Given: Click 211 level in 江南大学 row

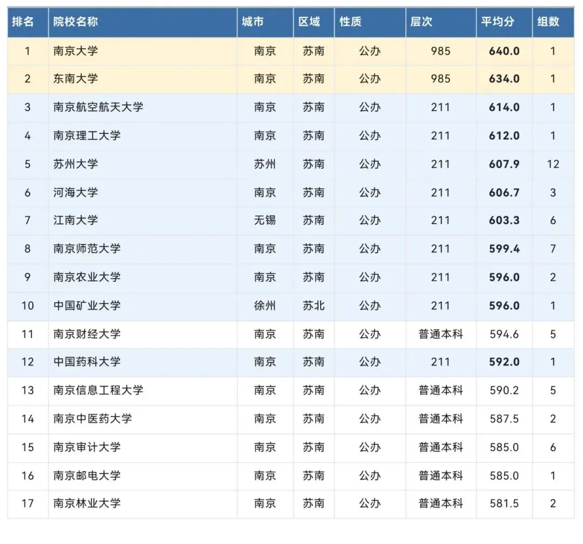Looking at the screenshot, I should click(x=440, y=221).
